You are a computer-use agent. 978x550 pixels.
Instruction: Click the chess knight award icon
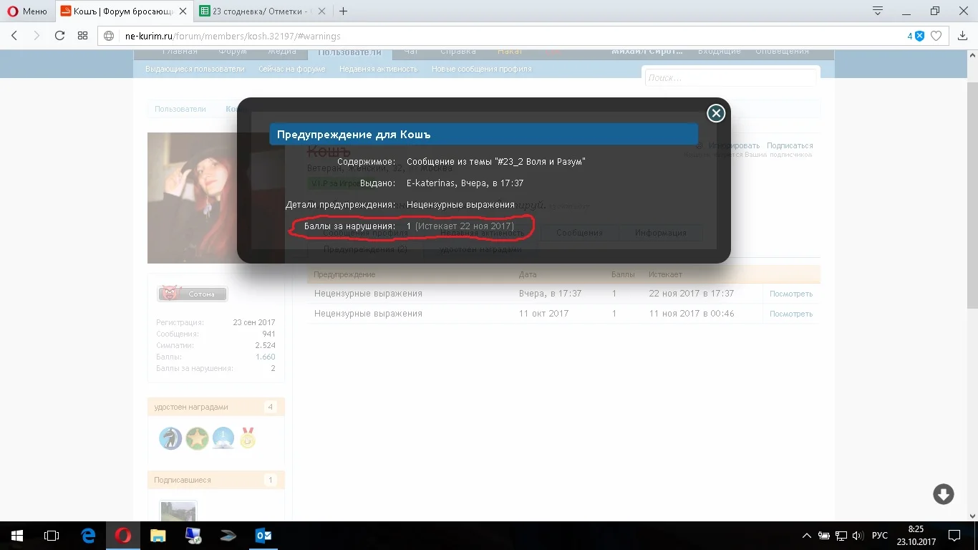coord(170,438)
